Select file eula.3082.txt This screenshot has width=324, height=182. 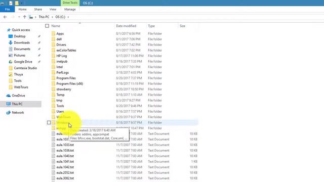point(65,178)
